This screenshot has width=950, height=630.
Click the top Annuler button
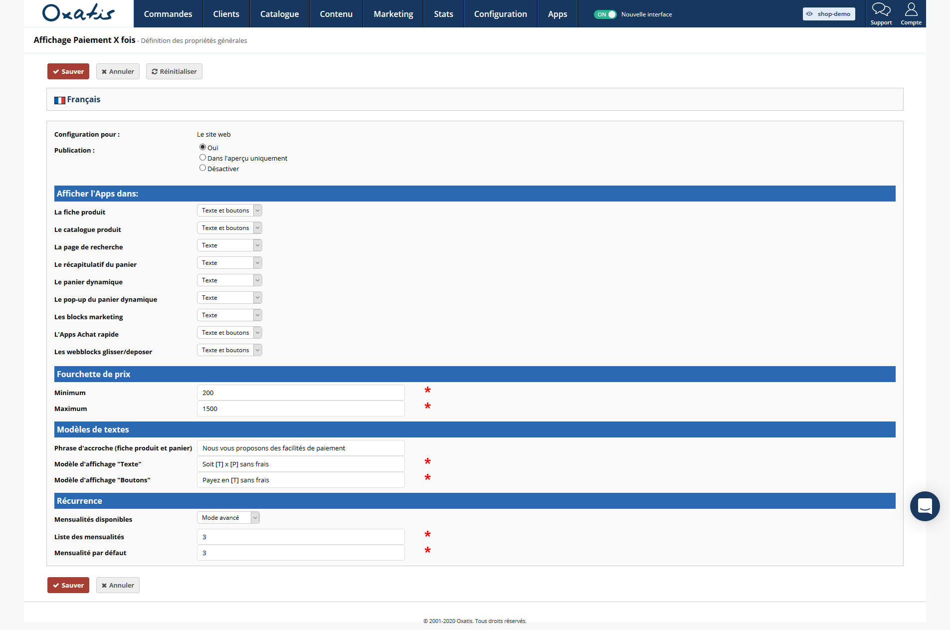tap(118, 71)
